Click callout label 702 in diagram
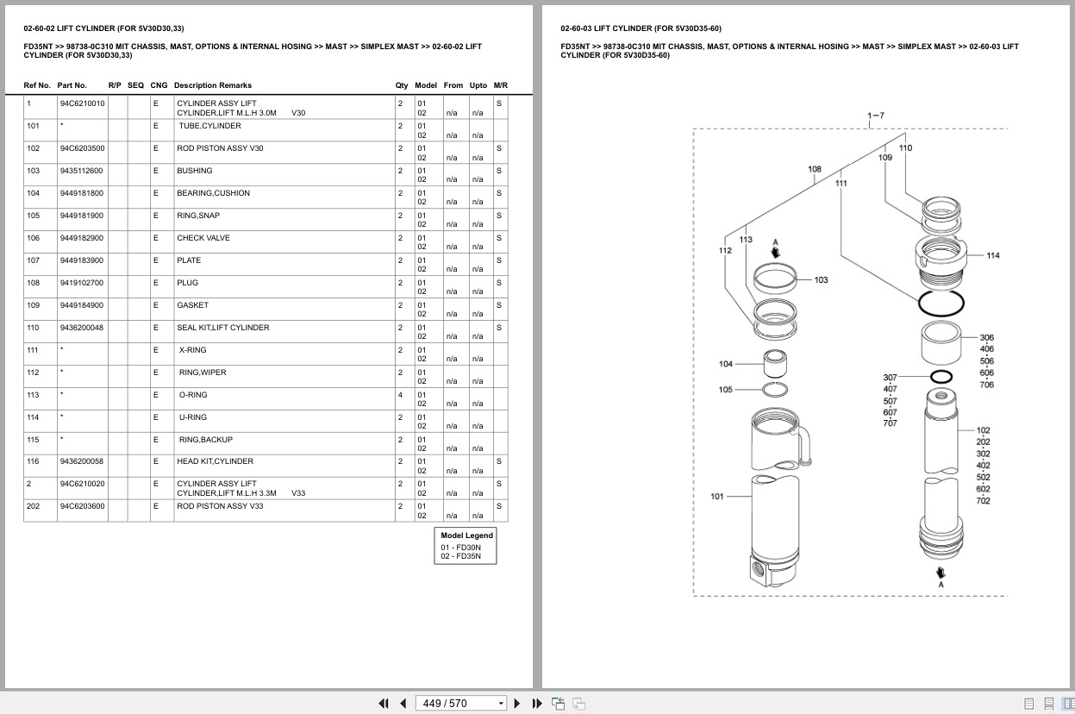The image size is (1075, 714). [983, 501]
